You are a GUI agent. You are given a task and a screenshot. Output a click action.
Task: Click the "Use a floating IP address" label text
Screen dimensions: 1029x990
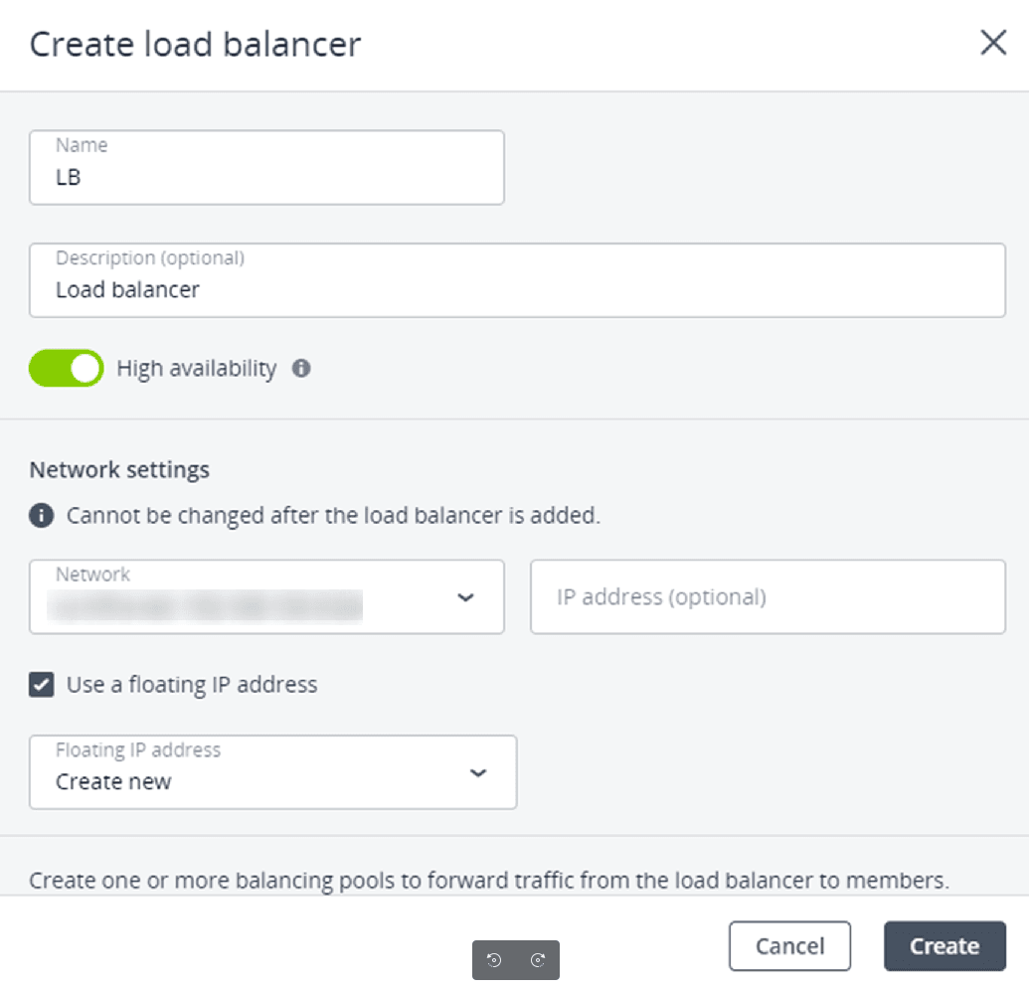click(x=192, y=685)
